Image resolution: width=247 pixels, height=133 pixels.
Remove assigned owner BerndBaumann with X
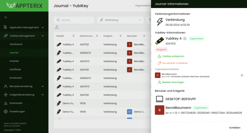242,75
